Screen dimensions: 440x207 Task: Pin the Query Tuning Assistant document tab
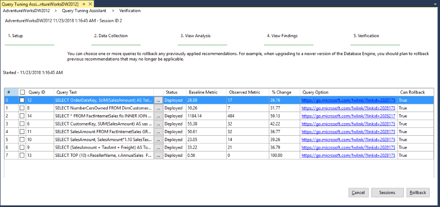pyautogui.click(x=84, y=4)
